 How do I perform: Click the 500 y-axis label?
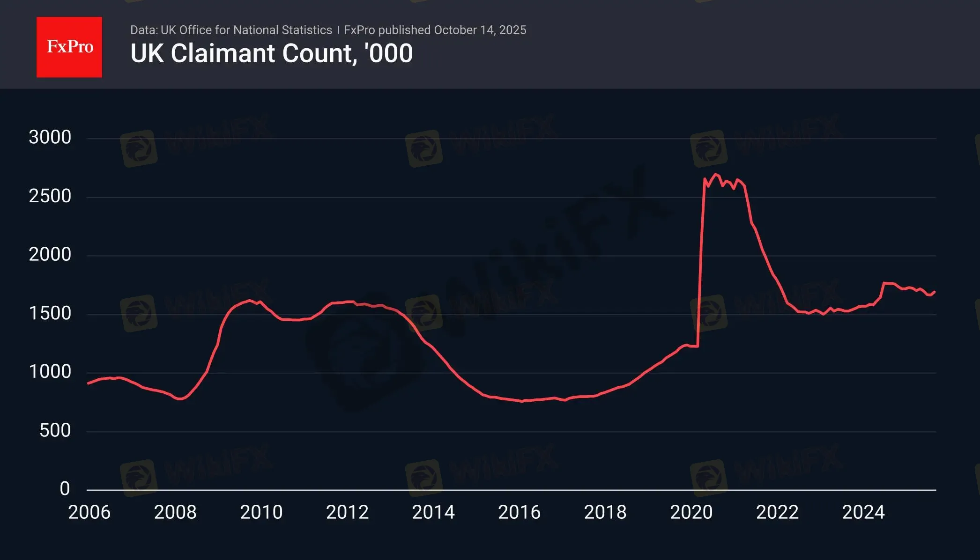point(55,430)
